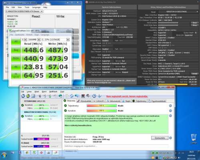Screen dimensions: 200x160
Task: Click help icon beside Kondíció bar
Action: 170,111
